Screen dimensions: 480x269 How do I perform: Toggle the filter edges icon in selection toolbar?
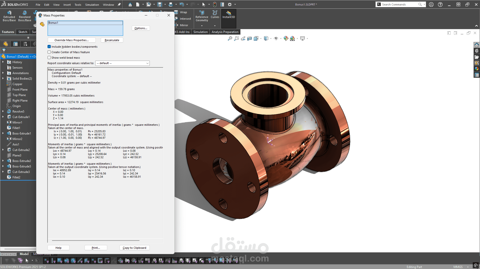(53, 261)
